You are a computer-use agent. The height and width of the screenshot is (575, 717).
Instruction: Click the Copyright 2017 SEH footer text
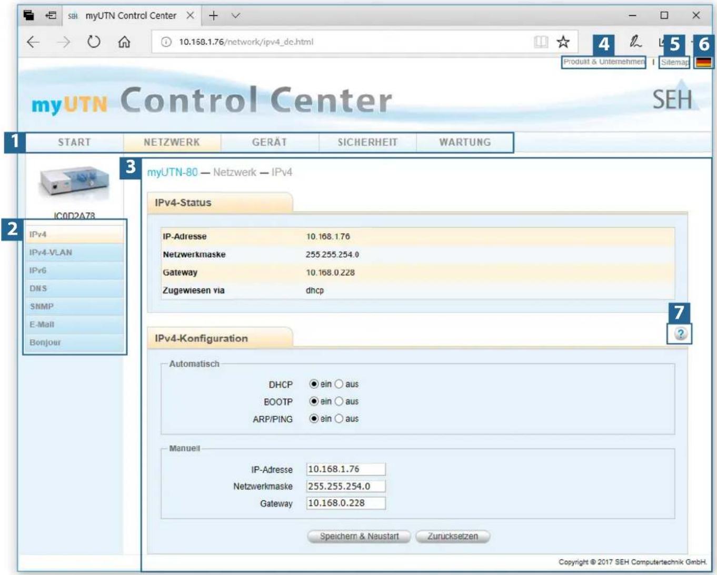[633, 562]
